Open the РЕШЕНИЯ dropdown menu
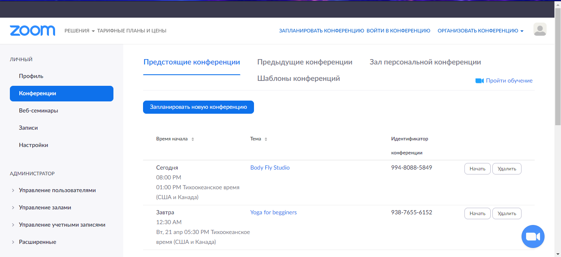This screenshot has width=561, height=257. point(80,31)
